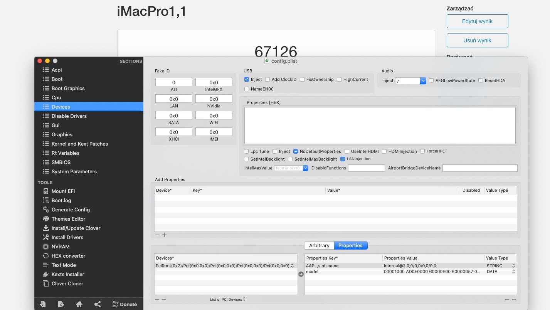
Task: Select the SMBIOS section
Action: (x=61, y=163)
